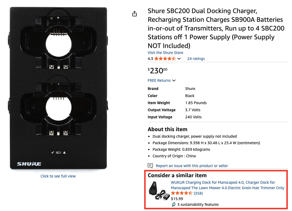Click the report issue speech bubble icon
292x211 pixels.
150,166
